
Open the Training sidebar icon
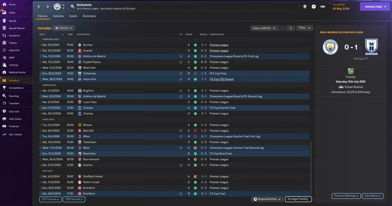click(4, 65)
